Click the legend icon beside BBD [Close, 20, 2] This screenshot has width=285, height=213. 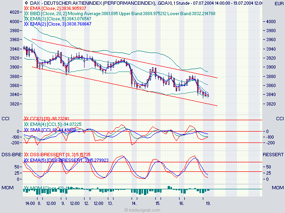(26, 14)
